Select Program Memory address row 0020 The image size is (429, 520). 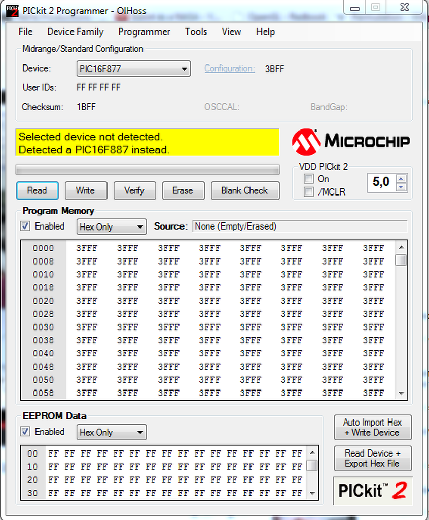coord(44,301)
